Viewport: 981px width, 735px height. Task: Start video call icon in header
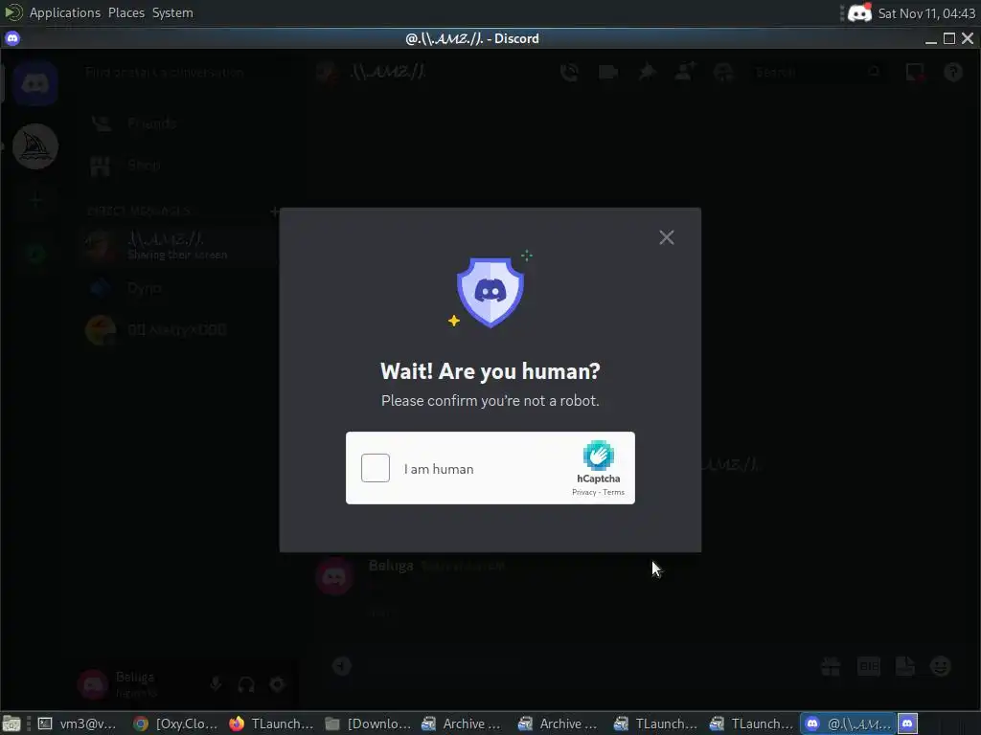tap(608, 73)
